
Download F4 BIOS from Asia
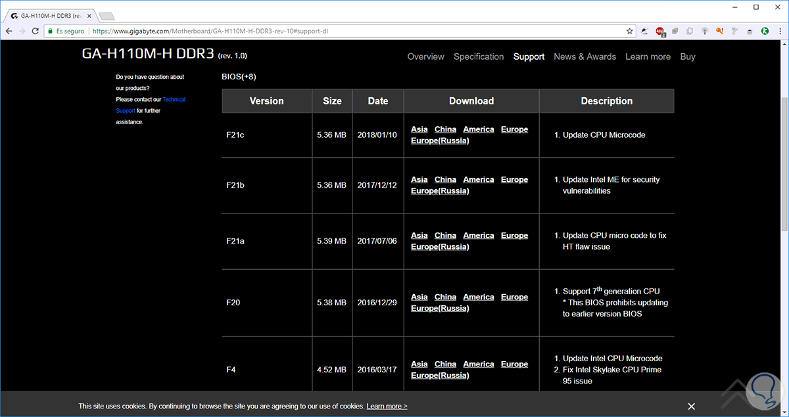pyautogui.click(x=419, y=364)
